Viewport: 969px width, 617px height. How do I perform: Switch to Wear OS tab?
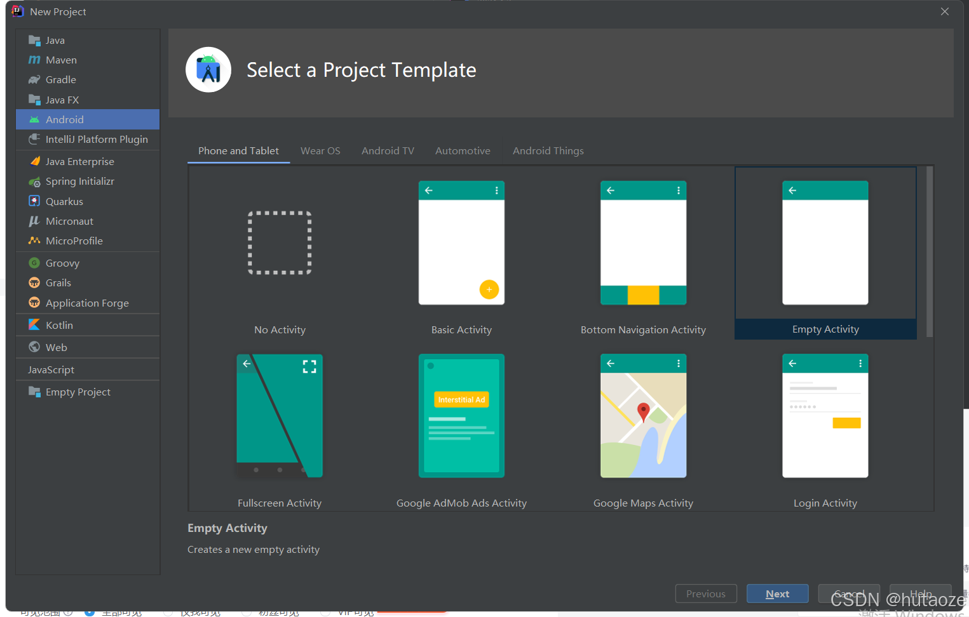point(320,151)
